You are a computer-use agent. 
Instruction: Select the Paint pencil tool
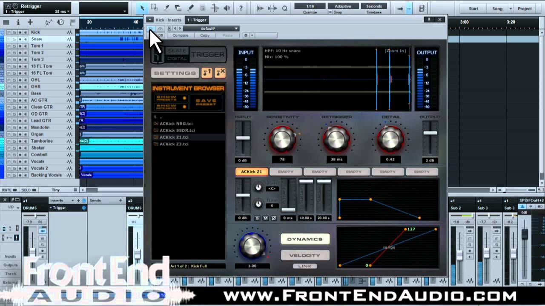point(191,8)
